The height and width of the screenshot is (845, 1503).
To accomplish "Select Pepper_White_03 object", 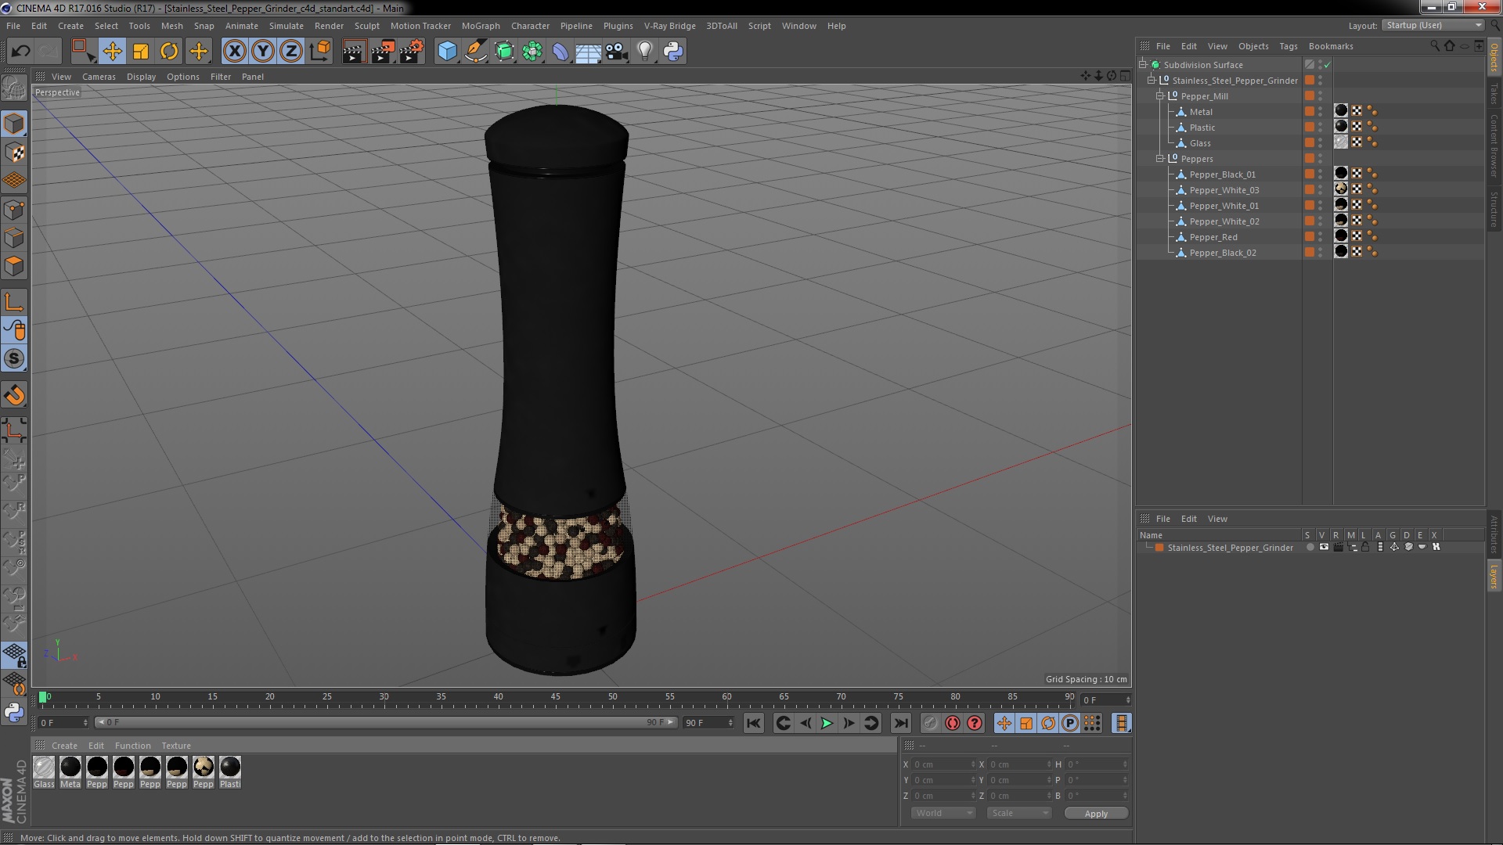I will point(1224,190).
